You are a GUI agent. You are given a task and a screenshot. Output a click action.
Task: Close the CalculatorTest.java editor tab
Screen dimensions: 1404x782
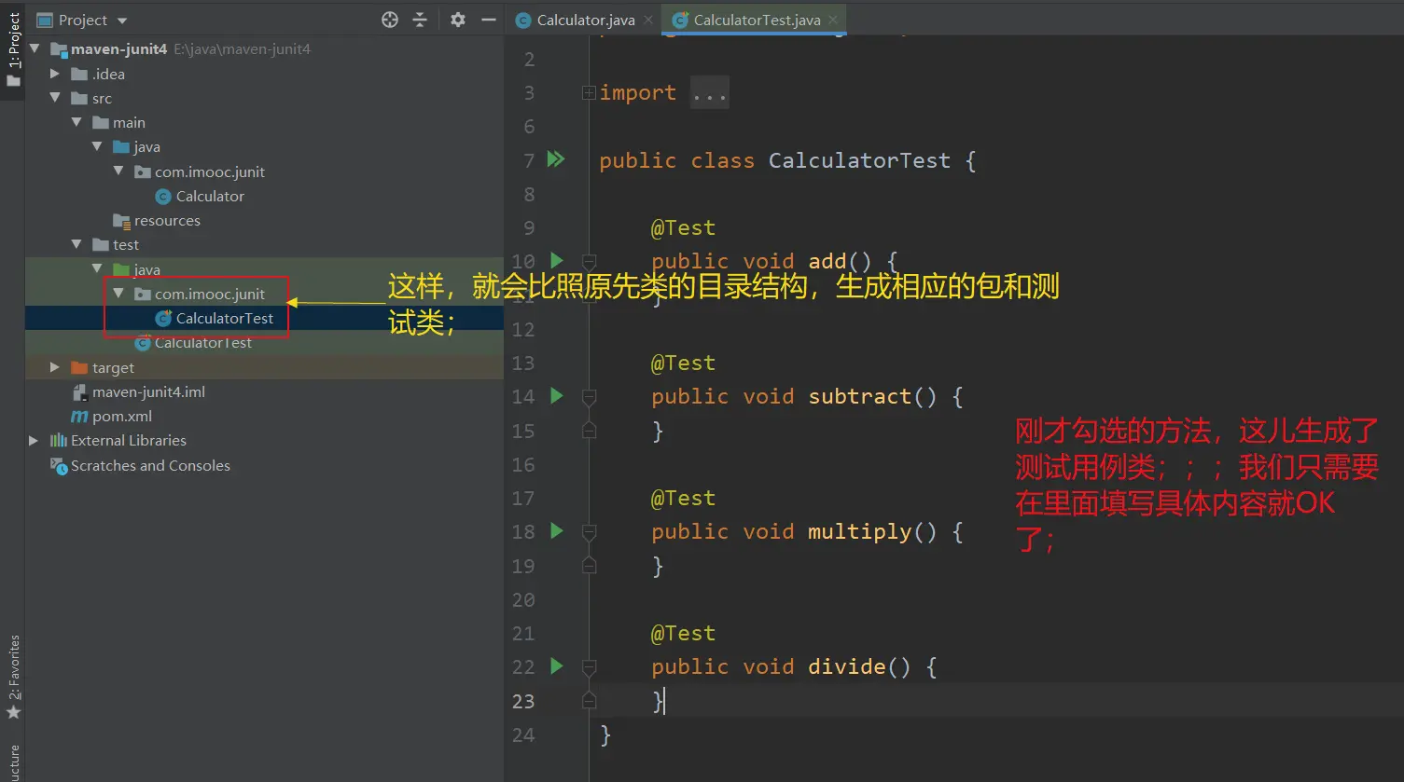[833, 20]
